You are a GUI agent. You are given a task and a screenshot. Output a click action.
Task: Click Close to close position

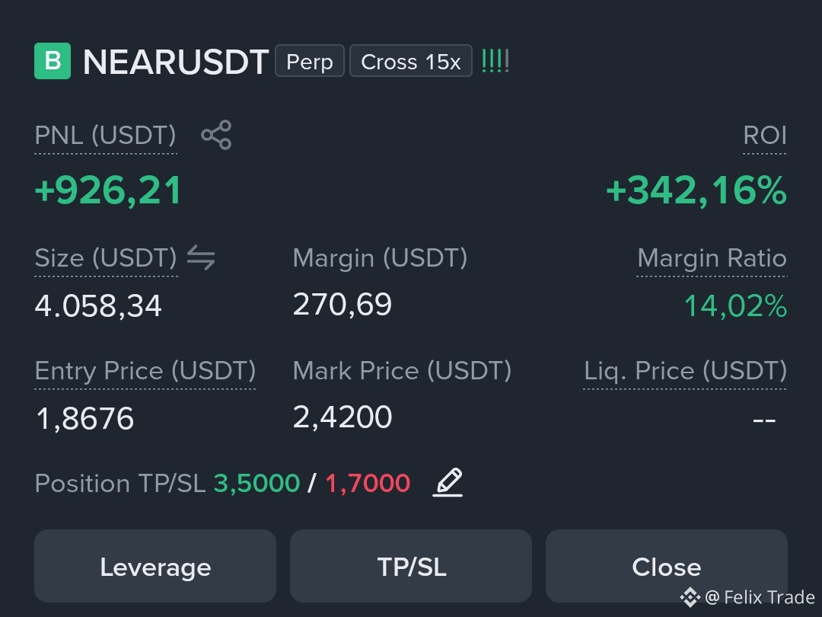click(666, 566)
